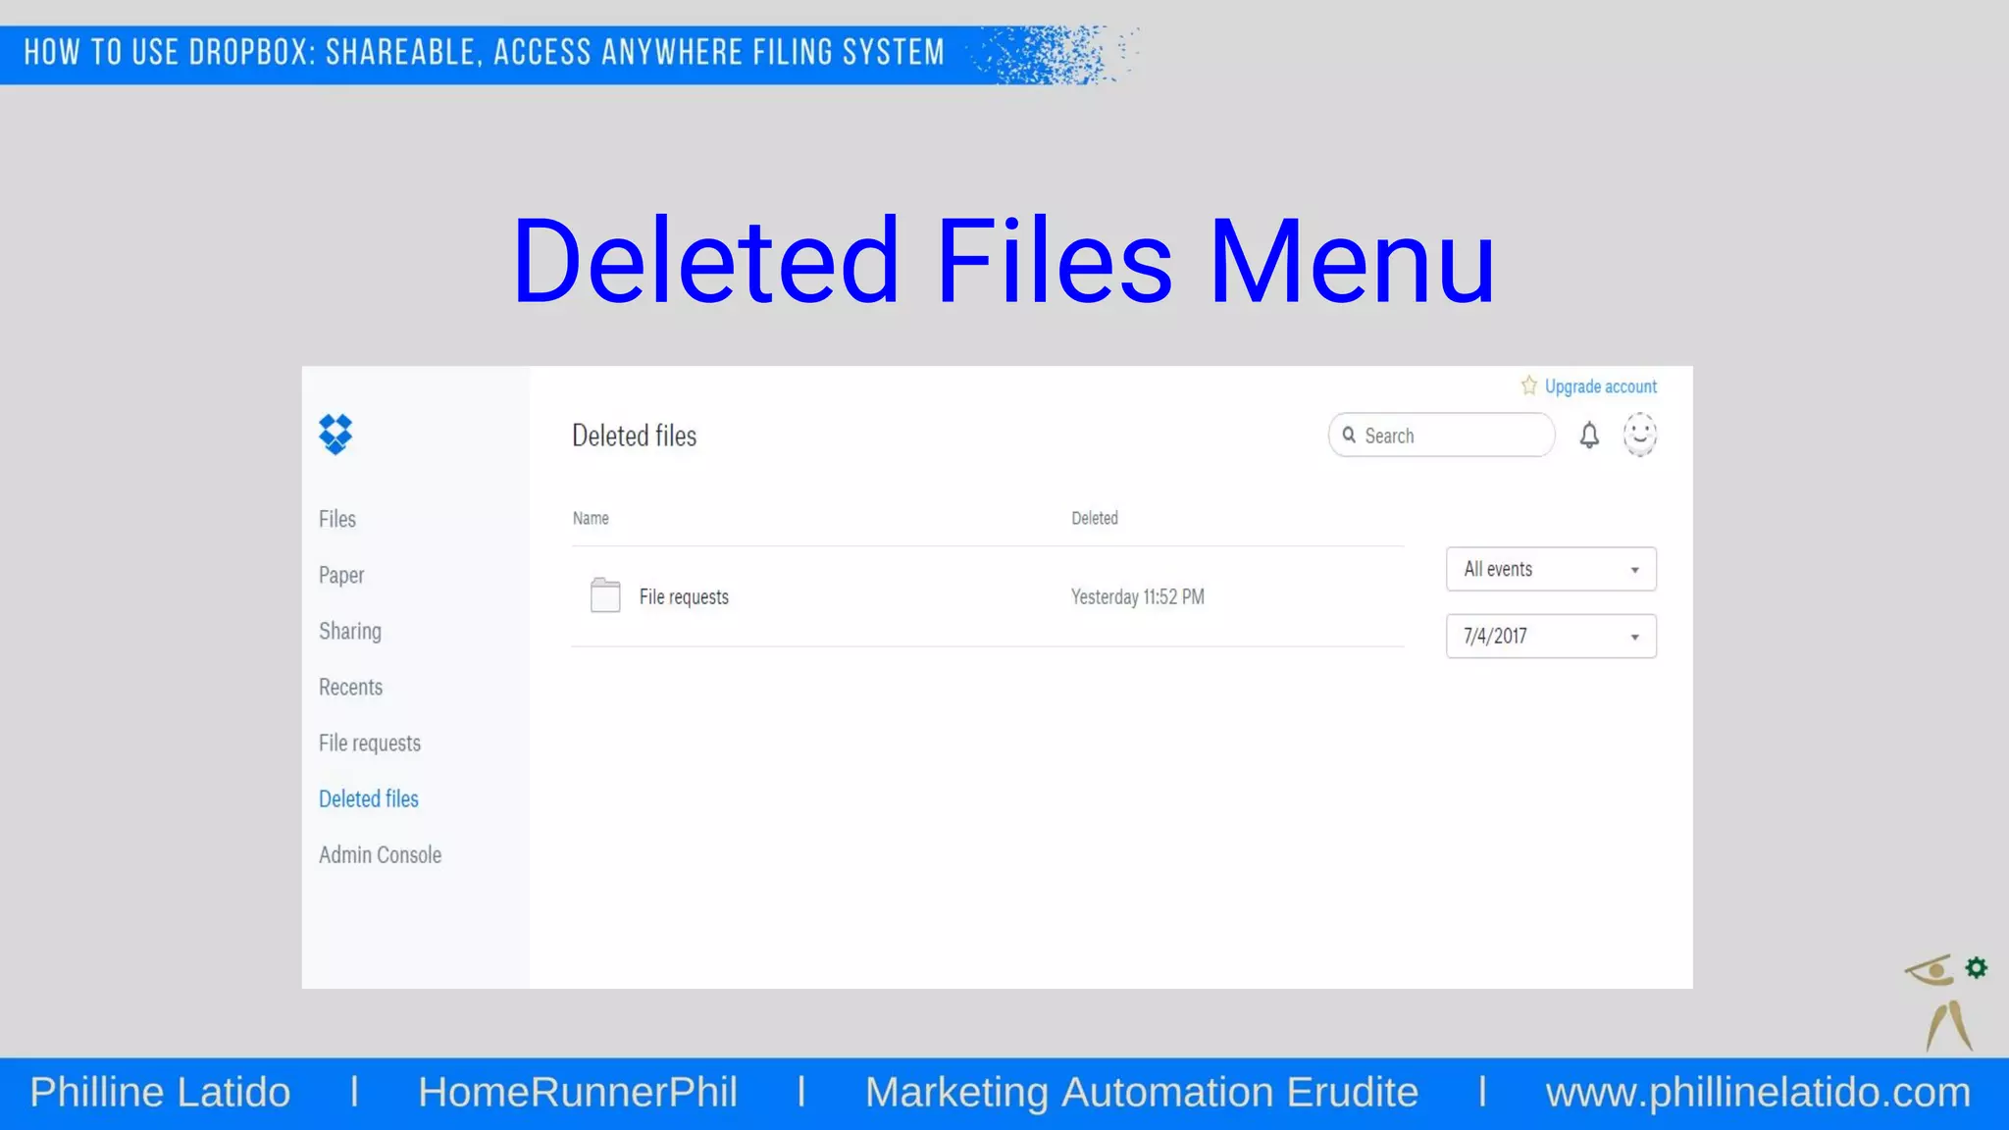Open the account smiley avatar menu
Image resolution: width=2009 pixels, height=1130 pixels.
click(1640, 435)
